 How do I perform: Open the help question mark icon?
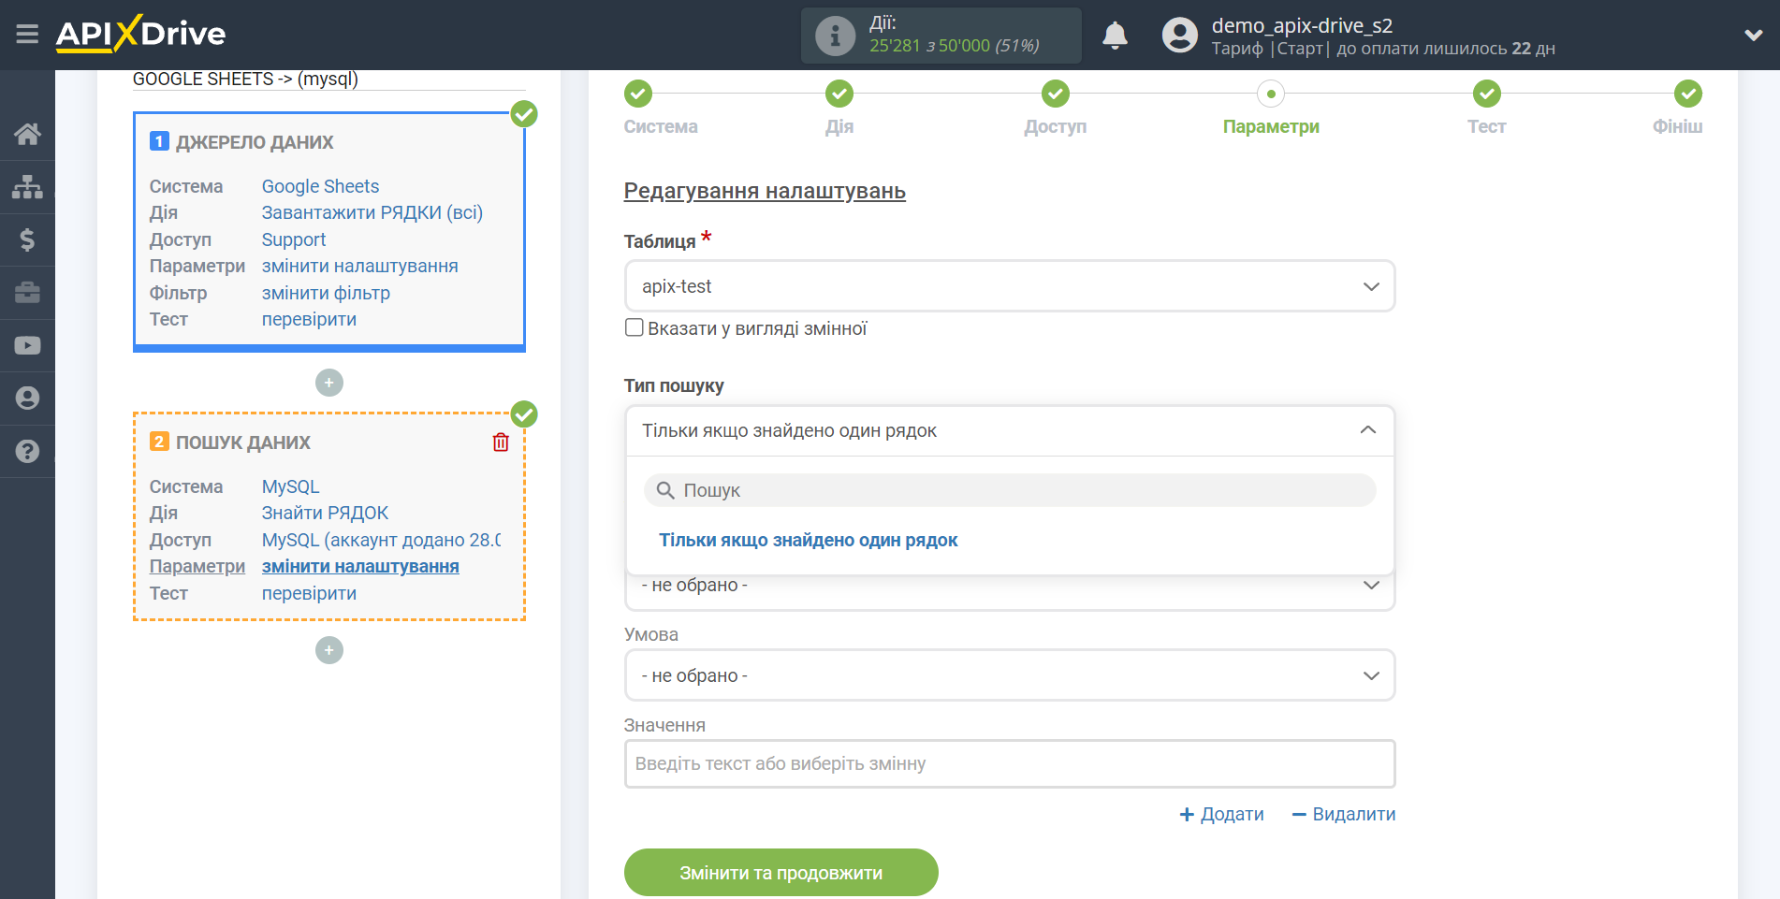coord(27,452)
